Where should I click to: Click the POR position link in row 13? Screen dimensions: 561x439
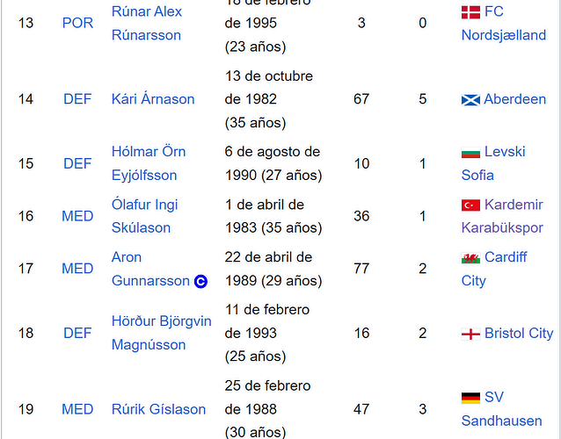pos(77,23)
